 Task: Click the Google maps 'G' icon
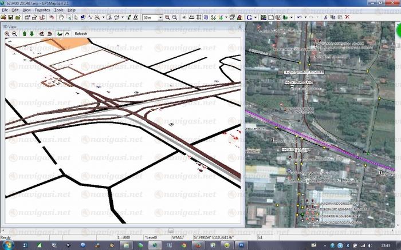pos(249,17)
